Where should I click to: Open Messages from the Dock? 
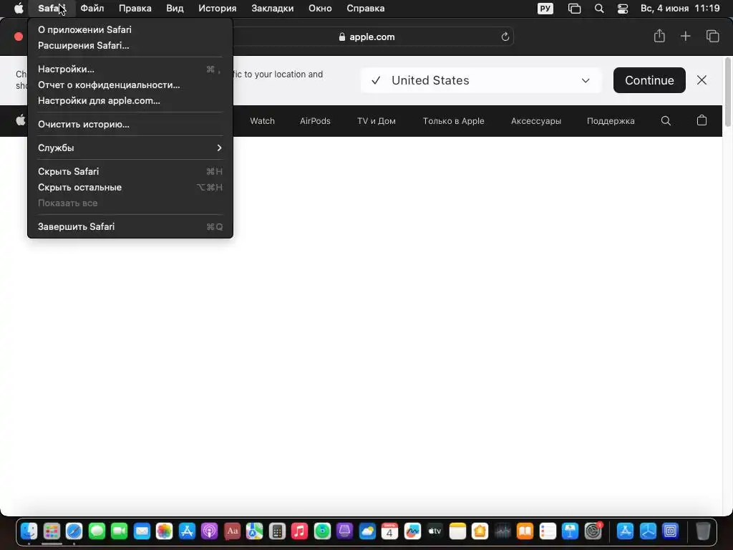[97, 531]
